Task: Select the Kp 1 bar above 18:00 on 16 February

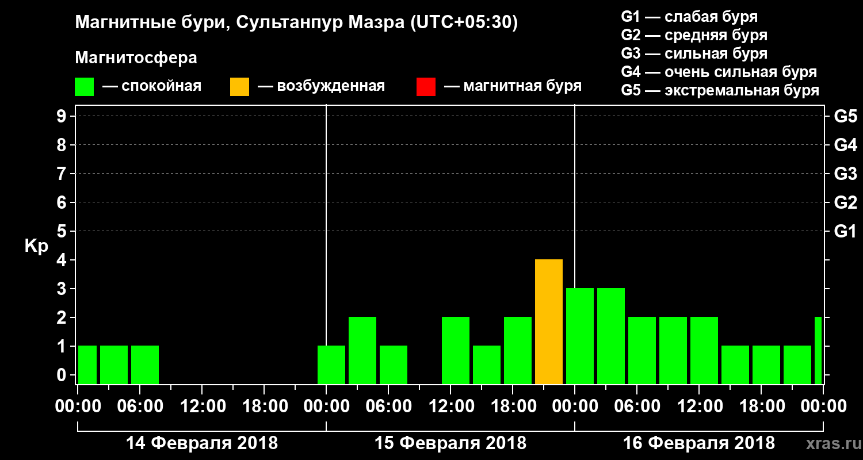Action: (x=766, y=365)
